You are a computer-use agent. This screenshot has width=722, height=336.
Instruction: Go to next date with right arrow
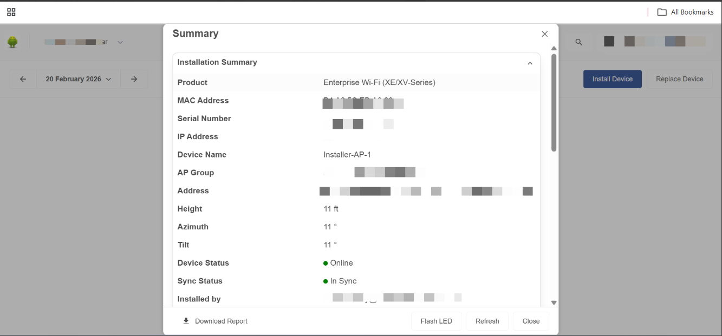134,79
